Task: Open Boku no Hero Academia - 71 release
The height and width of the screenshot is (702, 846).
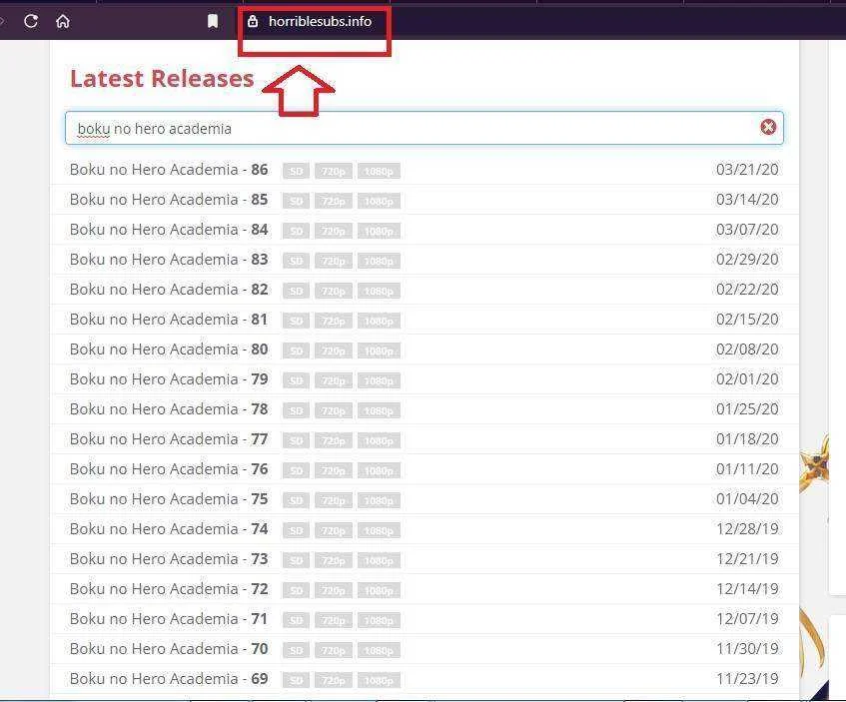Action: [169, 619]
